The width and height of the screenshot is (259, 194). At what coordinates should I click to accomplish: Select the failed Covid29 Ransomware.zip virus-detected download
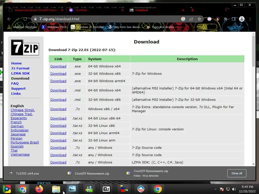click(151, 173)
